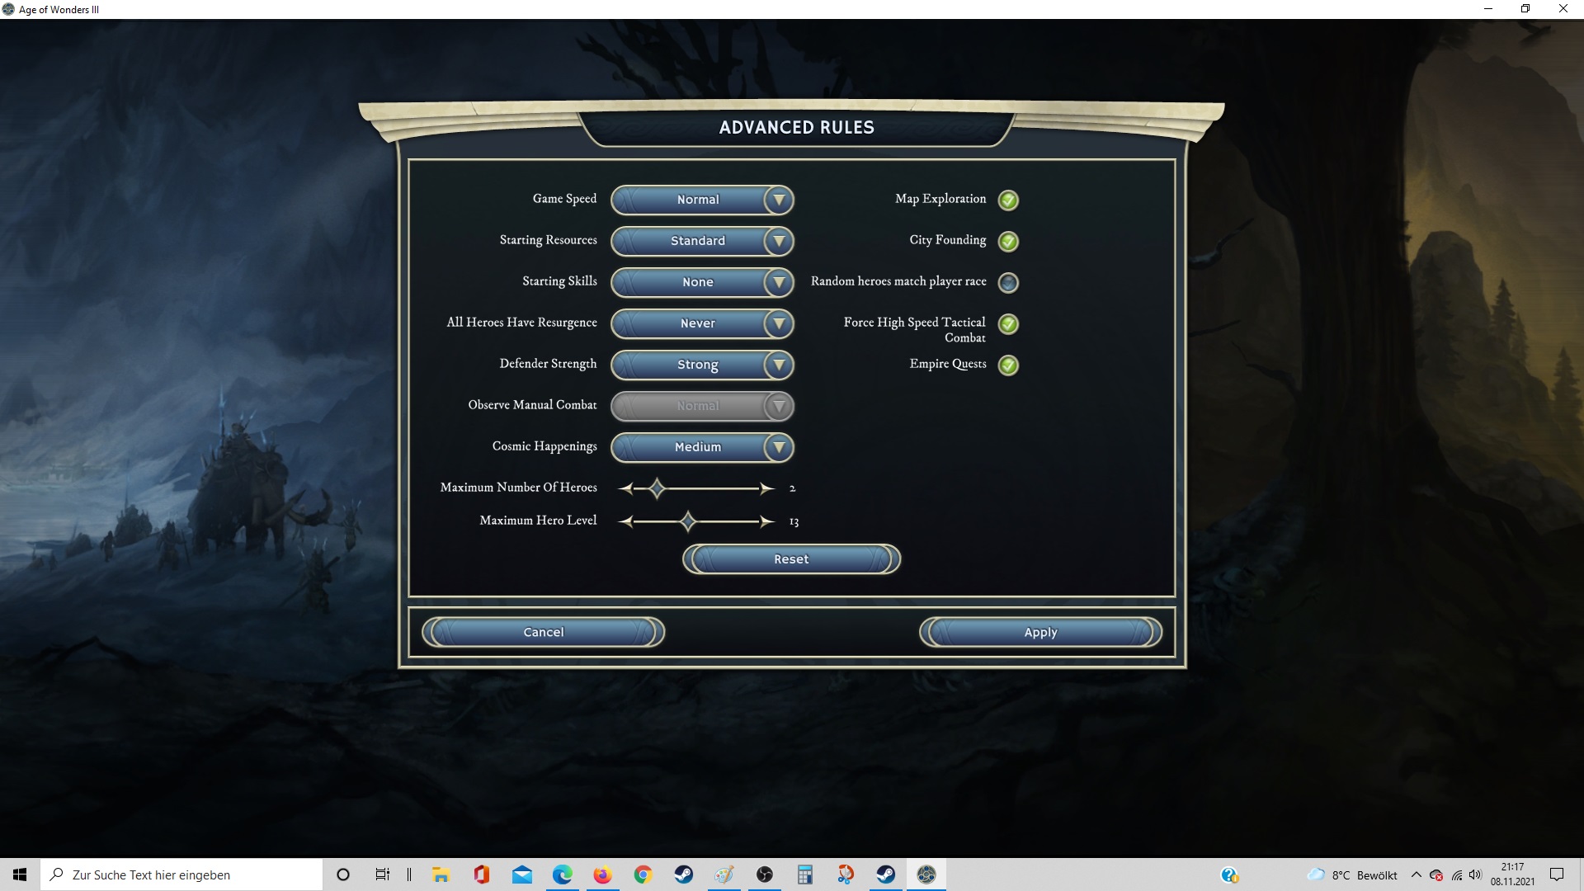Open Google Chrome from the taskbar
The height and width of the screenshot is (891, 1584).
(643, 874)
